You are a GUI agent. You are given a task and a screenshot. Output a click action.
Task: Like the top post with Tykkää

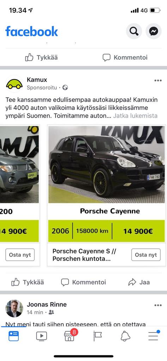click(41, 57)
